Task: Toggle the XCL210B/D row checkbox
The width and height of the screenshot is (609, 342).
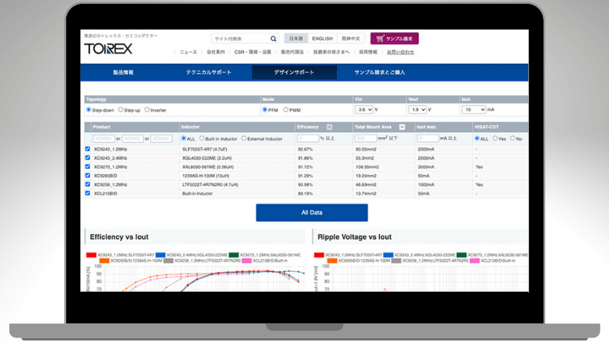Action: [x=88, y=194]
